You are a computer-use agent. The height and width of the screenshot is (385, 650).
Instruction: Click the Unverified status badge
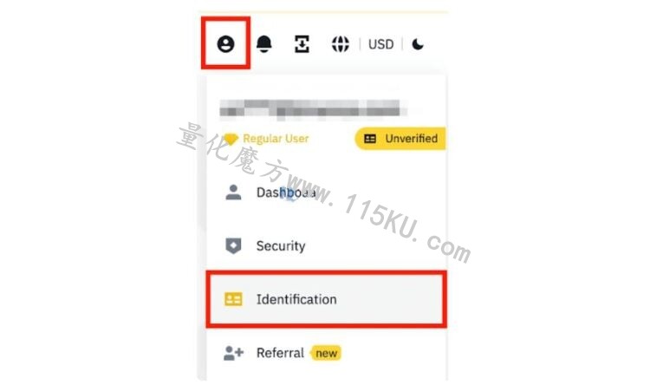(x=400, y=139)
